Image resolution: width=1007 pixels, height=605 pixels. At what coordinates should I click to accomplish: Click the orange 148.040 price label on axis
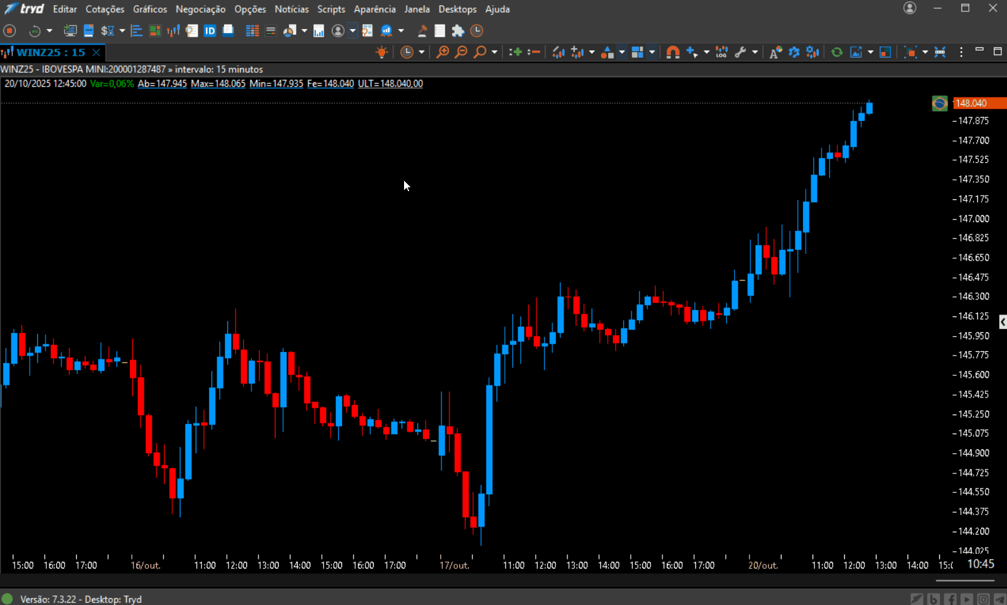point(980,103)
